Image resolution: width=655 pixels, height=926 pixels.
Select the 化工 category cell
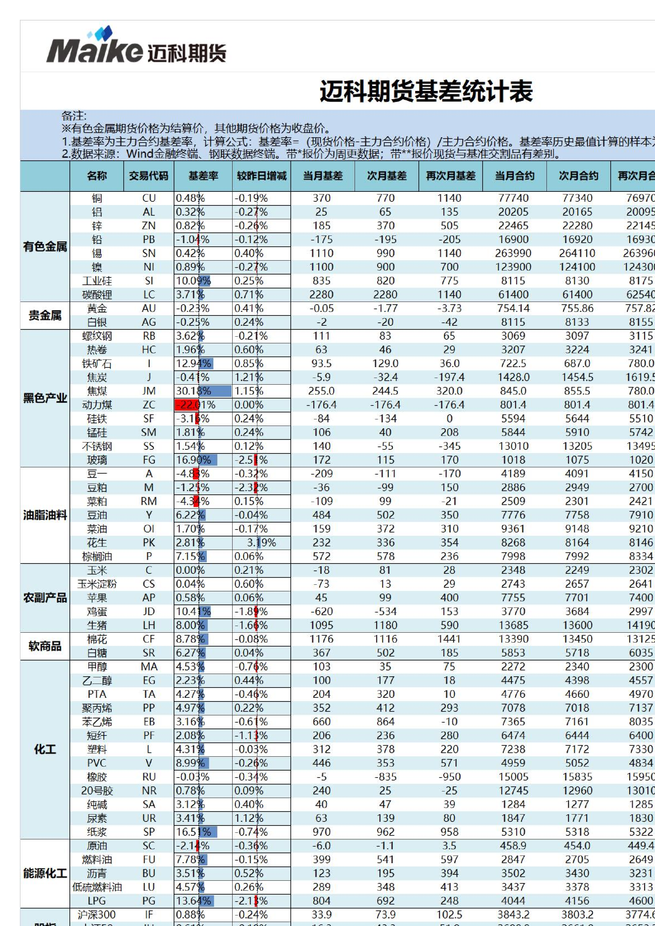tap(45, 749)
